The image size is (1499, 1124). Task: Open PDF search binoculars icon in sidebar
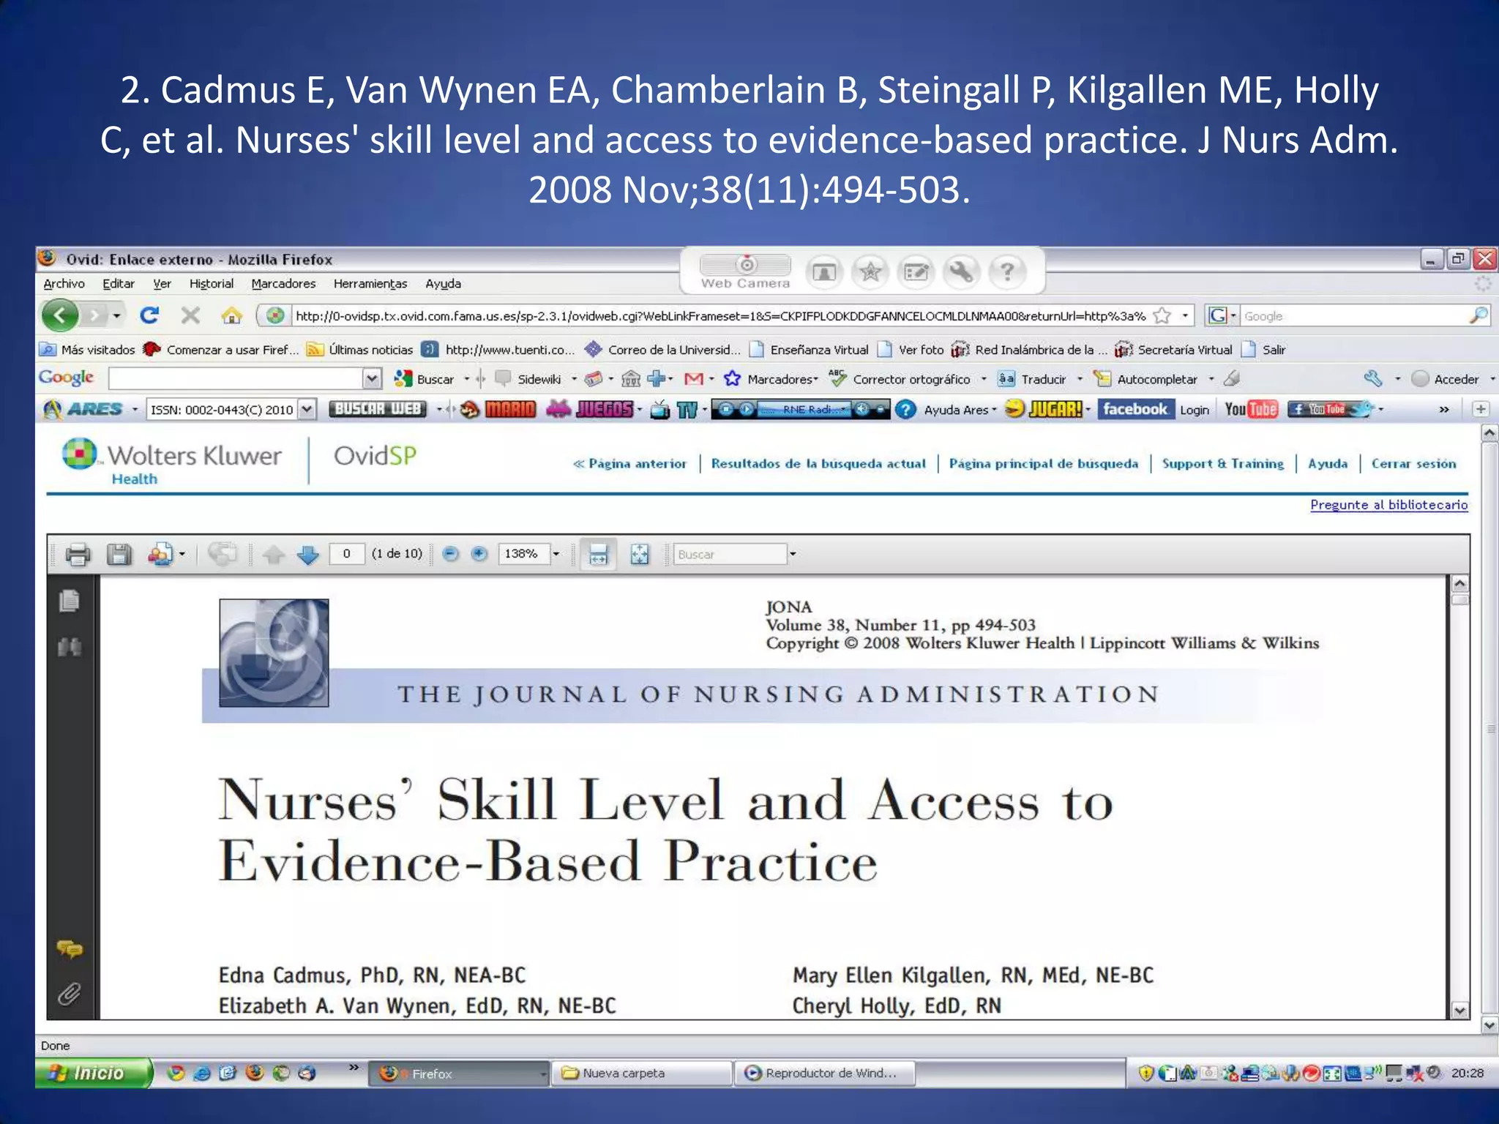pyautogui.click(x=70, y=647)
